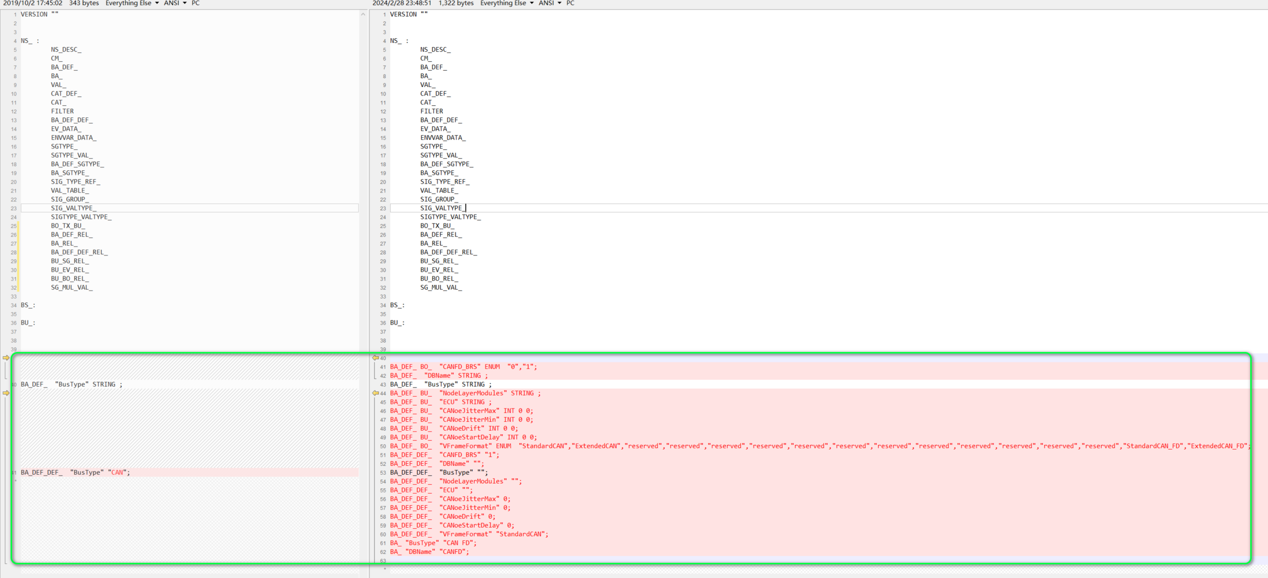Viewport: 1268px width, 578px height.
Task: Click right pane line SIG_VALTYPE_ with the cursor
Action: click(442, 208)
